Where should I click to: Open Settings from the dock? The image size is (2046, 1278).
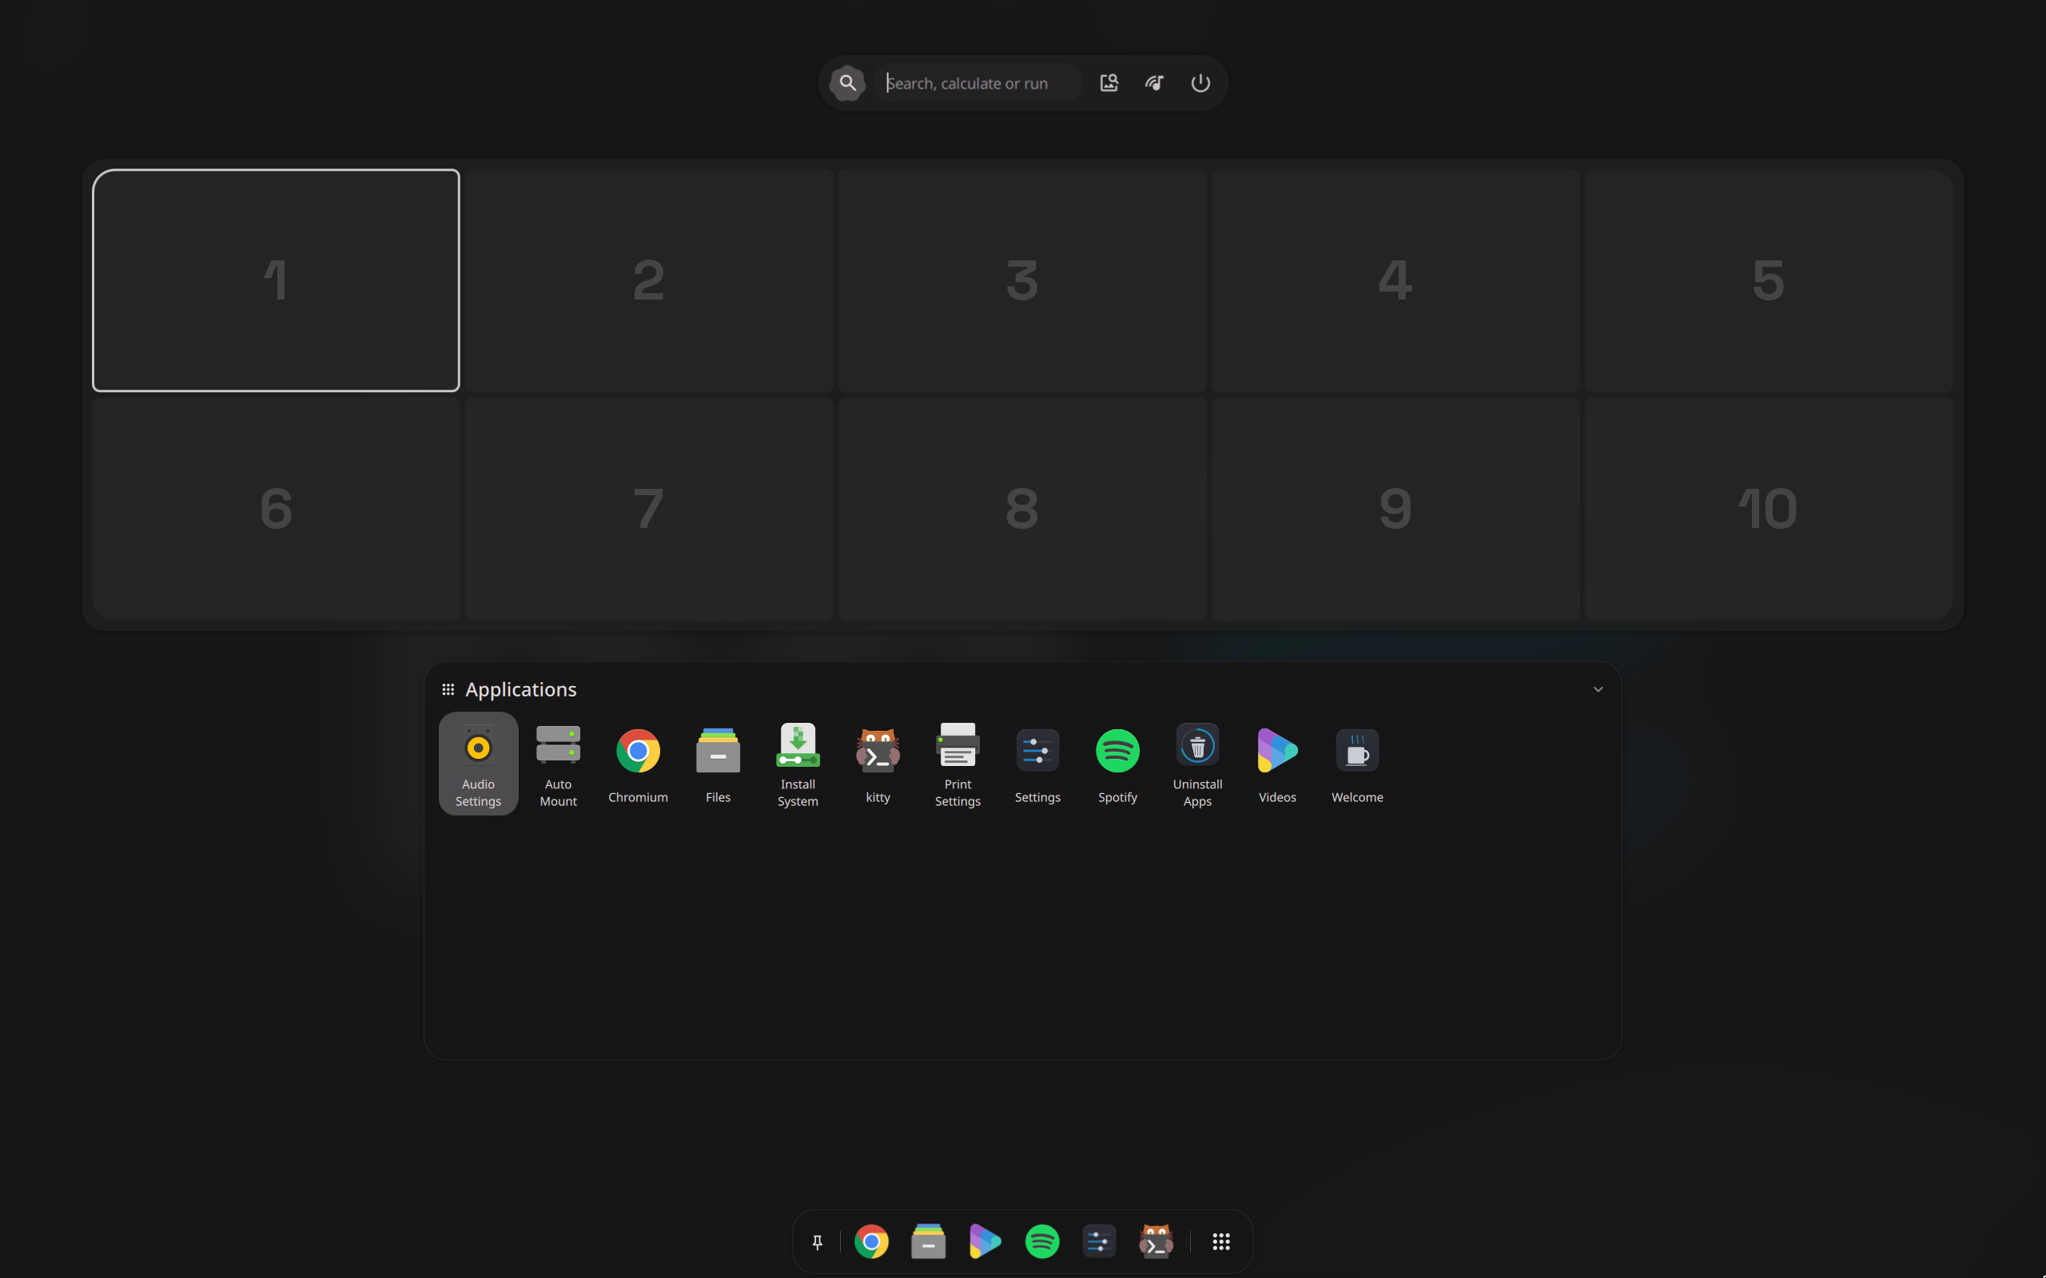pyautogui.click(x=1098, y=1241)
